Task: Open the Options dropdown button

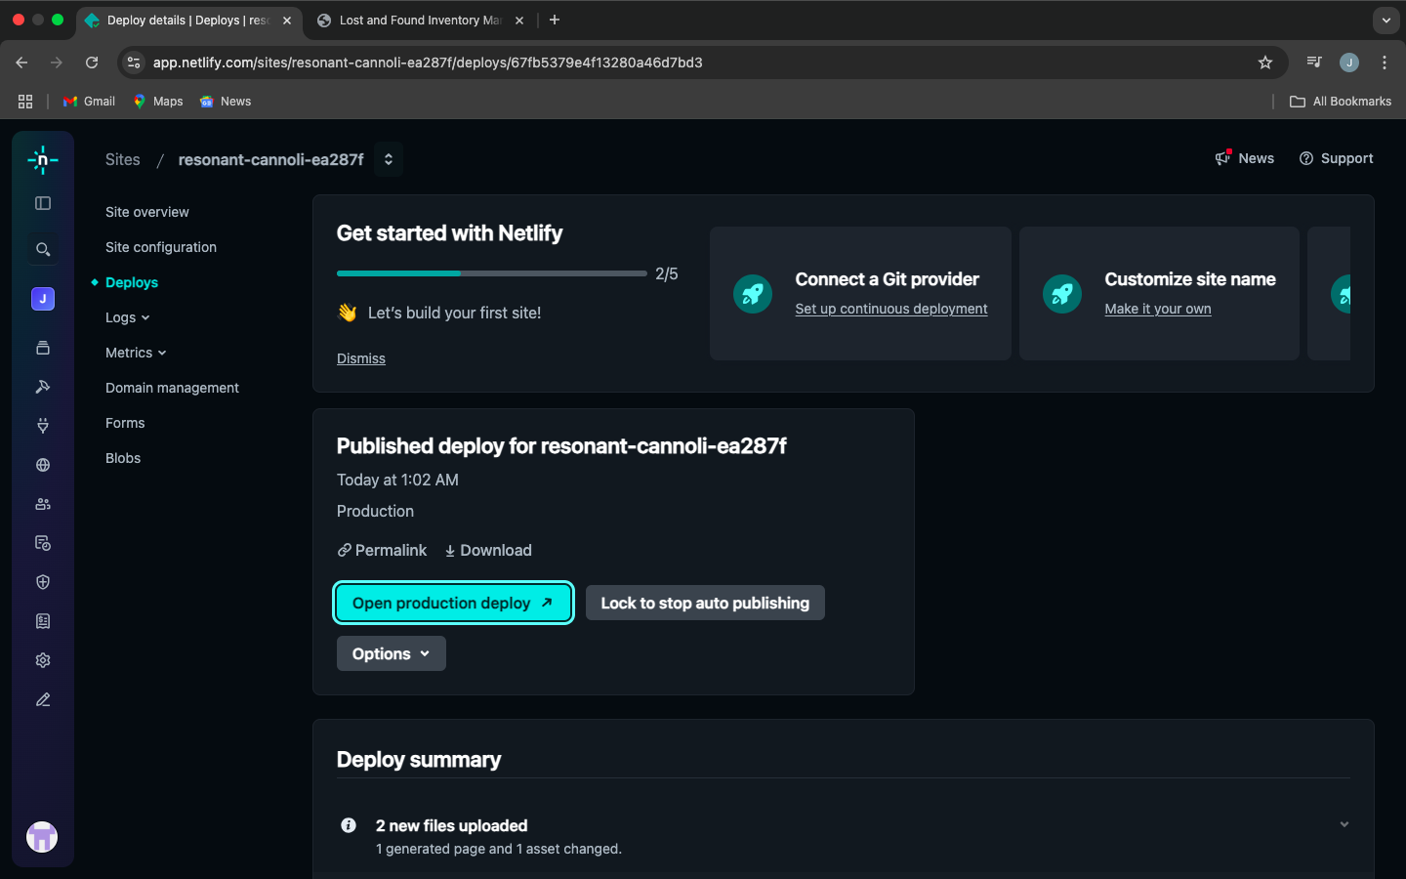Action: [392, 653]
